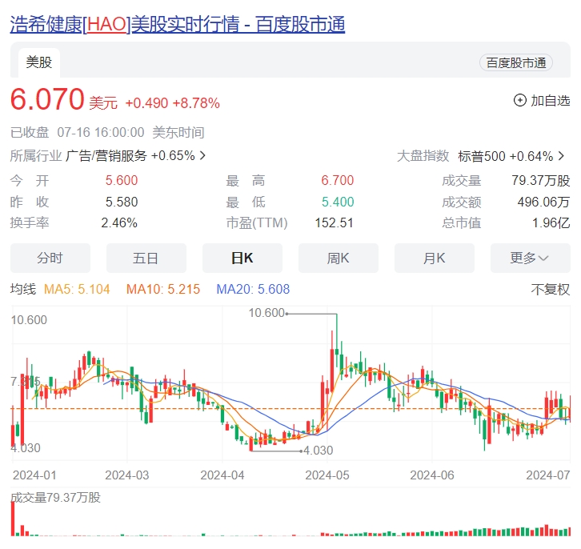Click the 不复权 adjustment option
581x549 pixels.
point(551,290)
